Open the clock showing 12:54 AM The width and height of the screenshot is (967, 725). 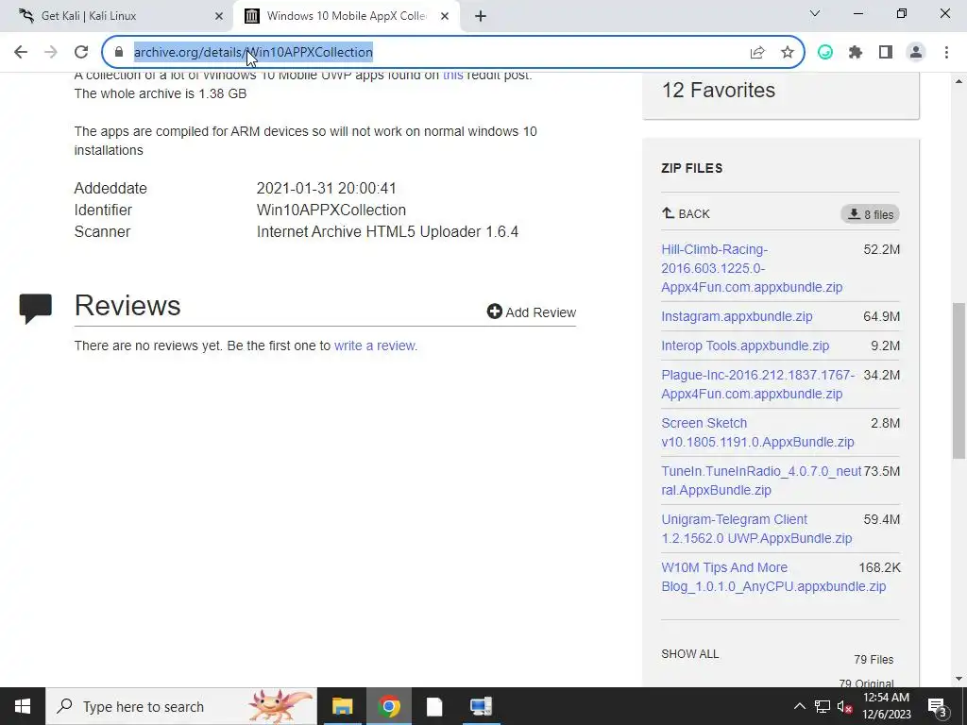click(x=886, y=706)
